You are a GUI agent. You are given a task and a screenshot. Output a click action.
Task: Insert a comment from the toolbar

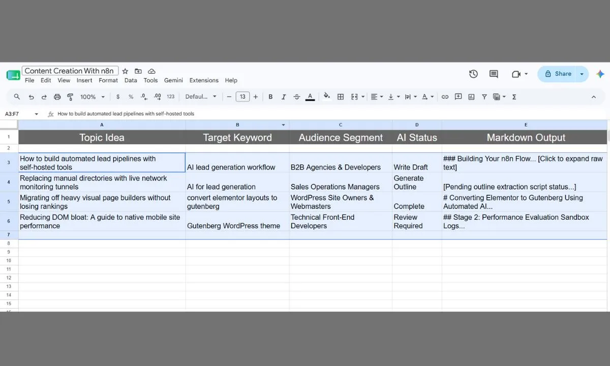(x=458, y=97)
